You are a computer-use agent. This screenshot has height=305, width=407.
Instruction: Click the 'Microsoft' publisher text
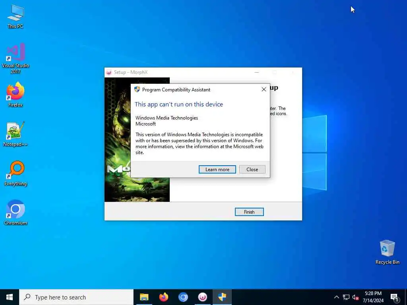(145, 124)
